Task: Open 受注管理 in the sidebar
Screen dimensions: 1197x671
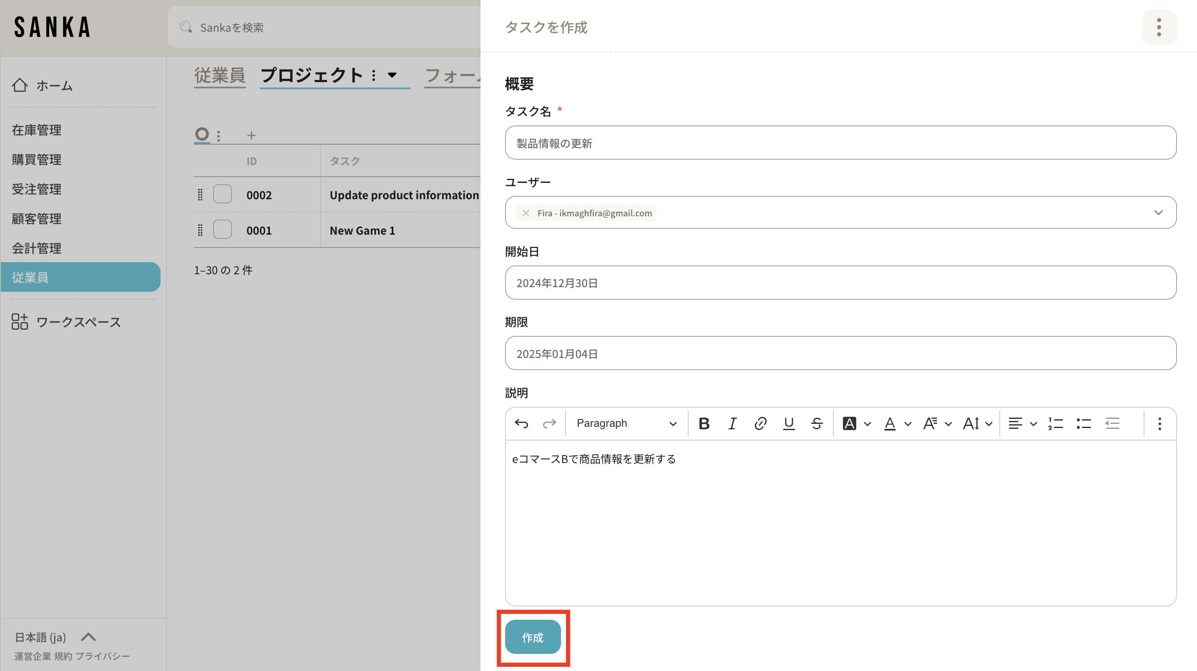Action: click(37, 189)
